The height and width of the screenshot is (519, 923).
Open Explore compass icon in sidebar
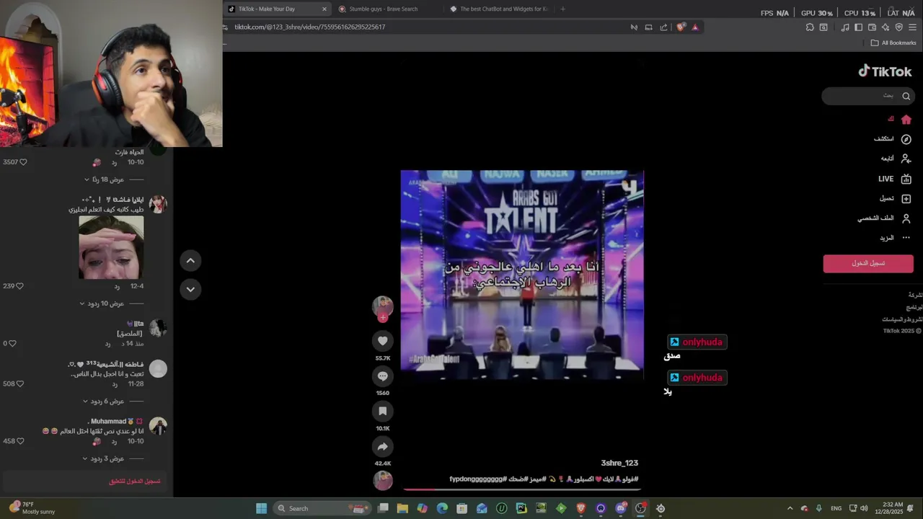coord(906,139)
